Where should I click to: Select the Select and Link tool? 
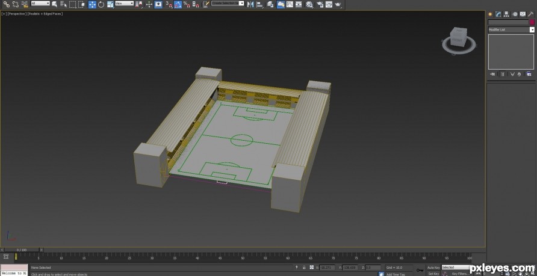(6, 4)
